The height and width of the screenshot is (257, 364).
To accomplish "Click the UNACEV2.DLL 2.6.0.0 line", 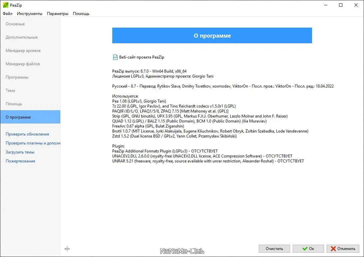I will tap(202, 156).
